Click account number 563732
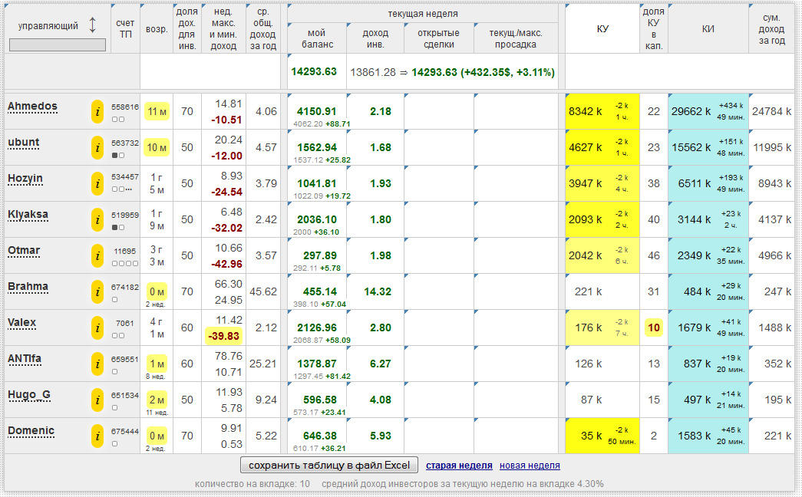The width and height of the screenshot is (802, 497). point(125,143)
